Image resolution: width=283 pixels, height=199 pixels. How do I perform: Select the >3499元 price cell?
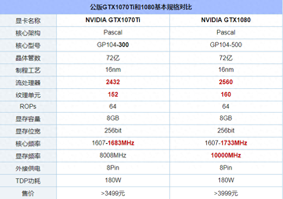tap(113, 193)
